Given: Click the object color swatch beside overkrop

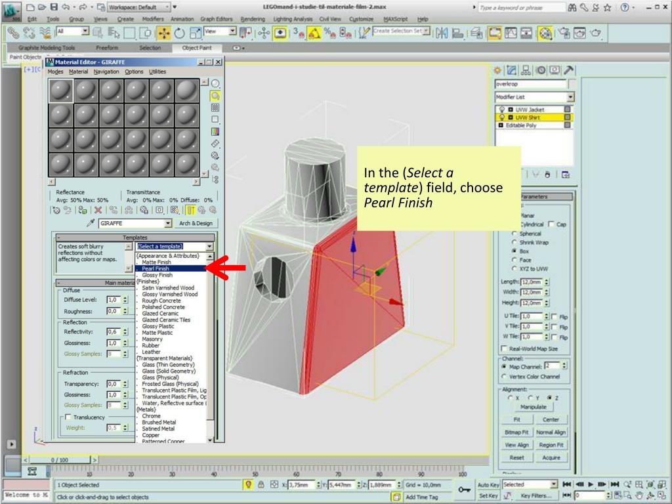Looking at the screenshot, I should (572, 83).
